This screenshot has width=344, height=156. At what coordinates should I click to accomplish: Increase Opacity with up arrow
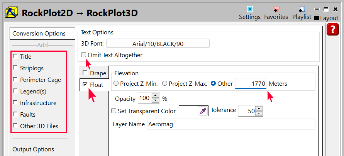tap(155, 96)
